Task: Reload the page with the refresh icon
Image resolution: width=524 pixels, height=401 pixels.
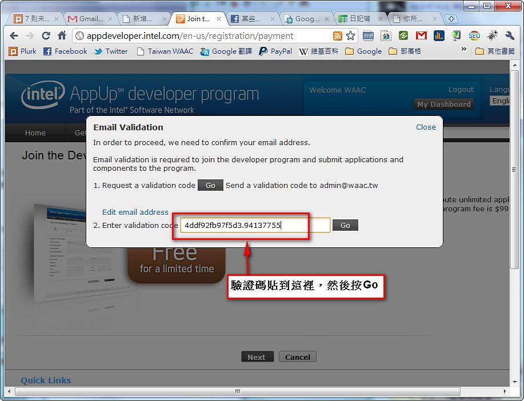Action: (x=46, y=35)
